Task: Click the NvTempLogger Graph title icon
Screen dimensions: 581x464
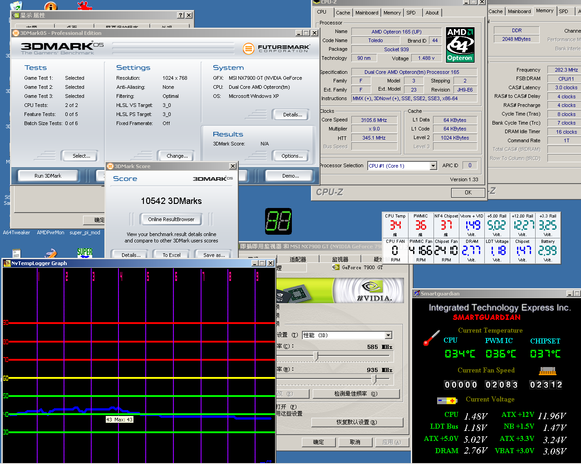Action: click(x=7, y=263)
